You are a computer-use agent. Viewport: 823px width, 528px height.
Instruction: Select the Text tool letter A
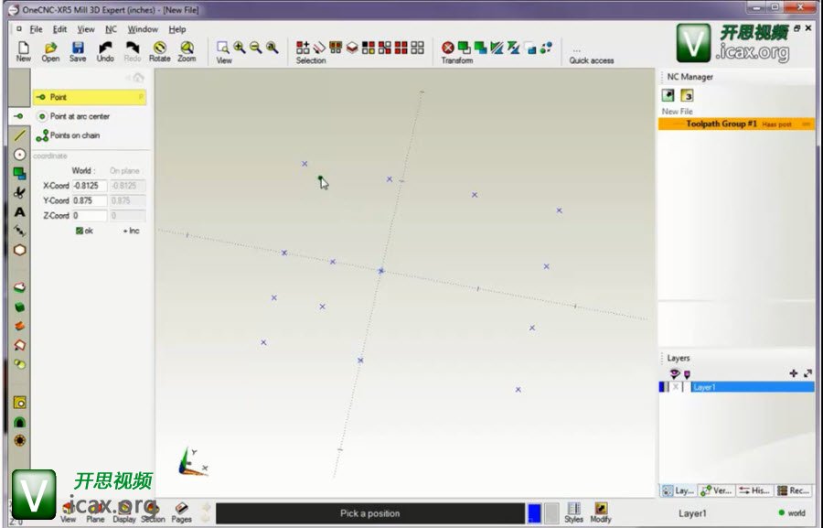[19, 212]
